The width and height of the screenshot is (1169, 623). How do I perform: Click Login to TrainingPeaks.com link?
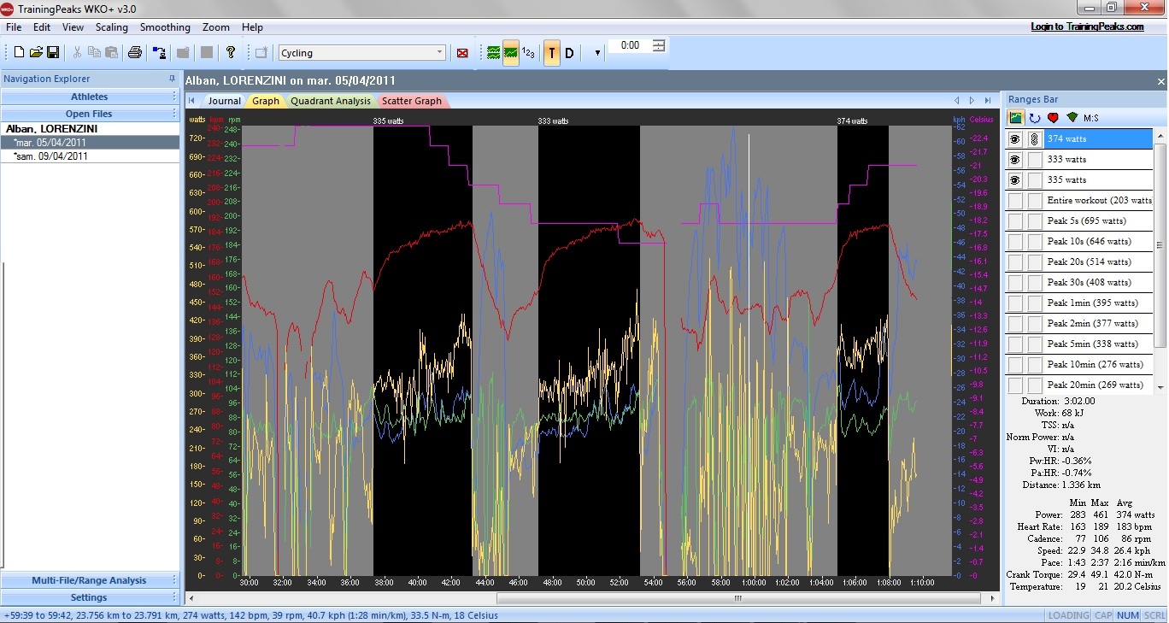1087,26
